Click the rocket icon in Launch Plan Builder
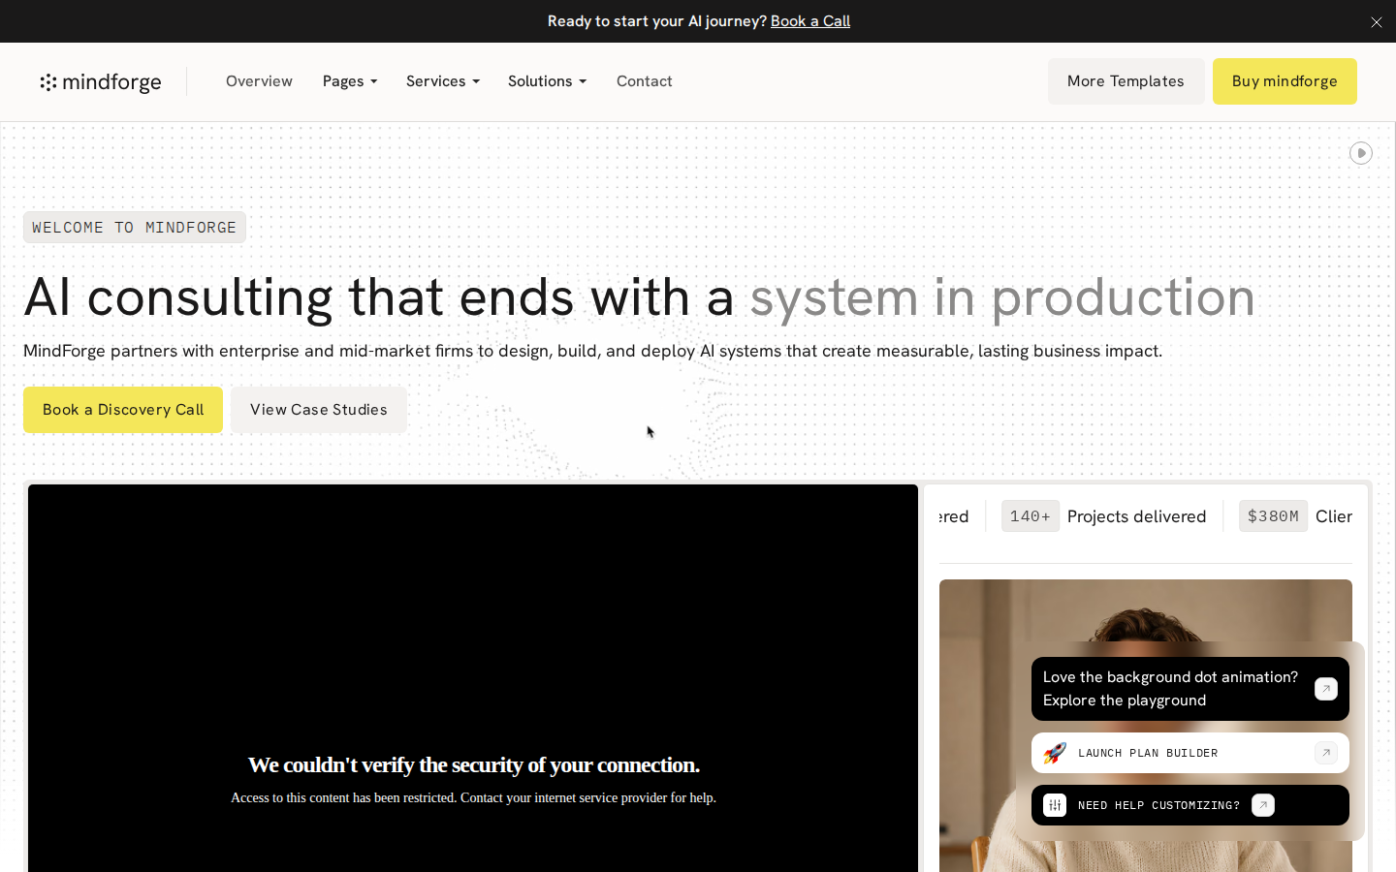Screen dimensions: 1396x872 (x=1055, y=753)
